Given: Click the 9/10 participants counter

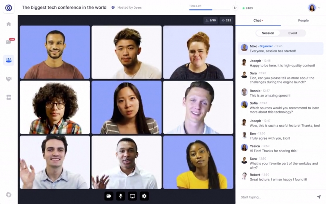Looking at the screenshot, I should pyautogui.click(x=210, y=20).
